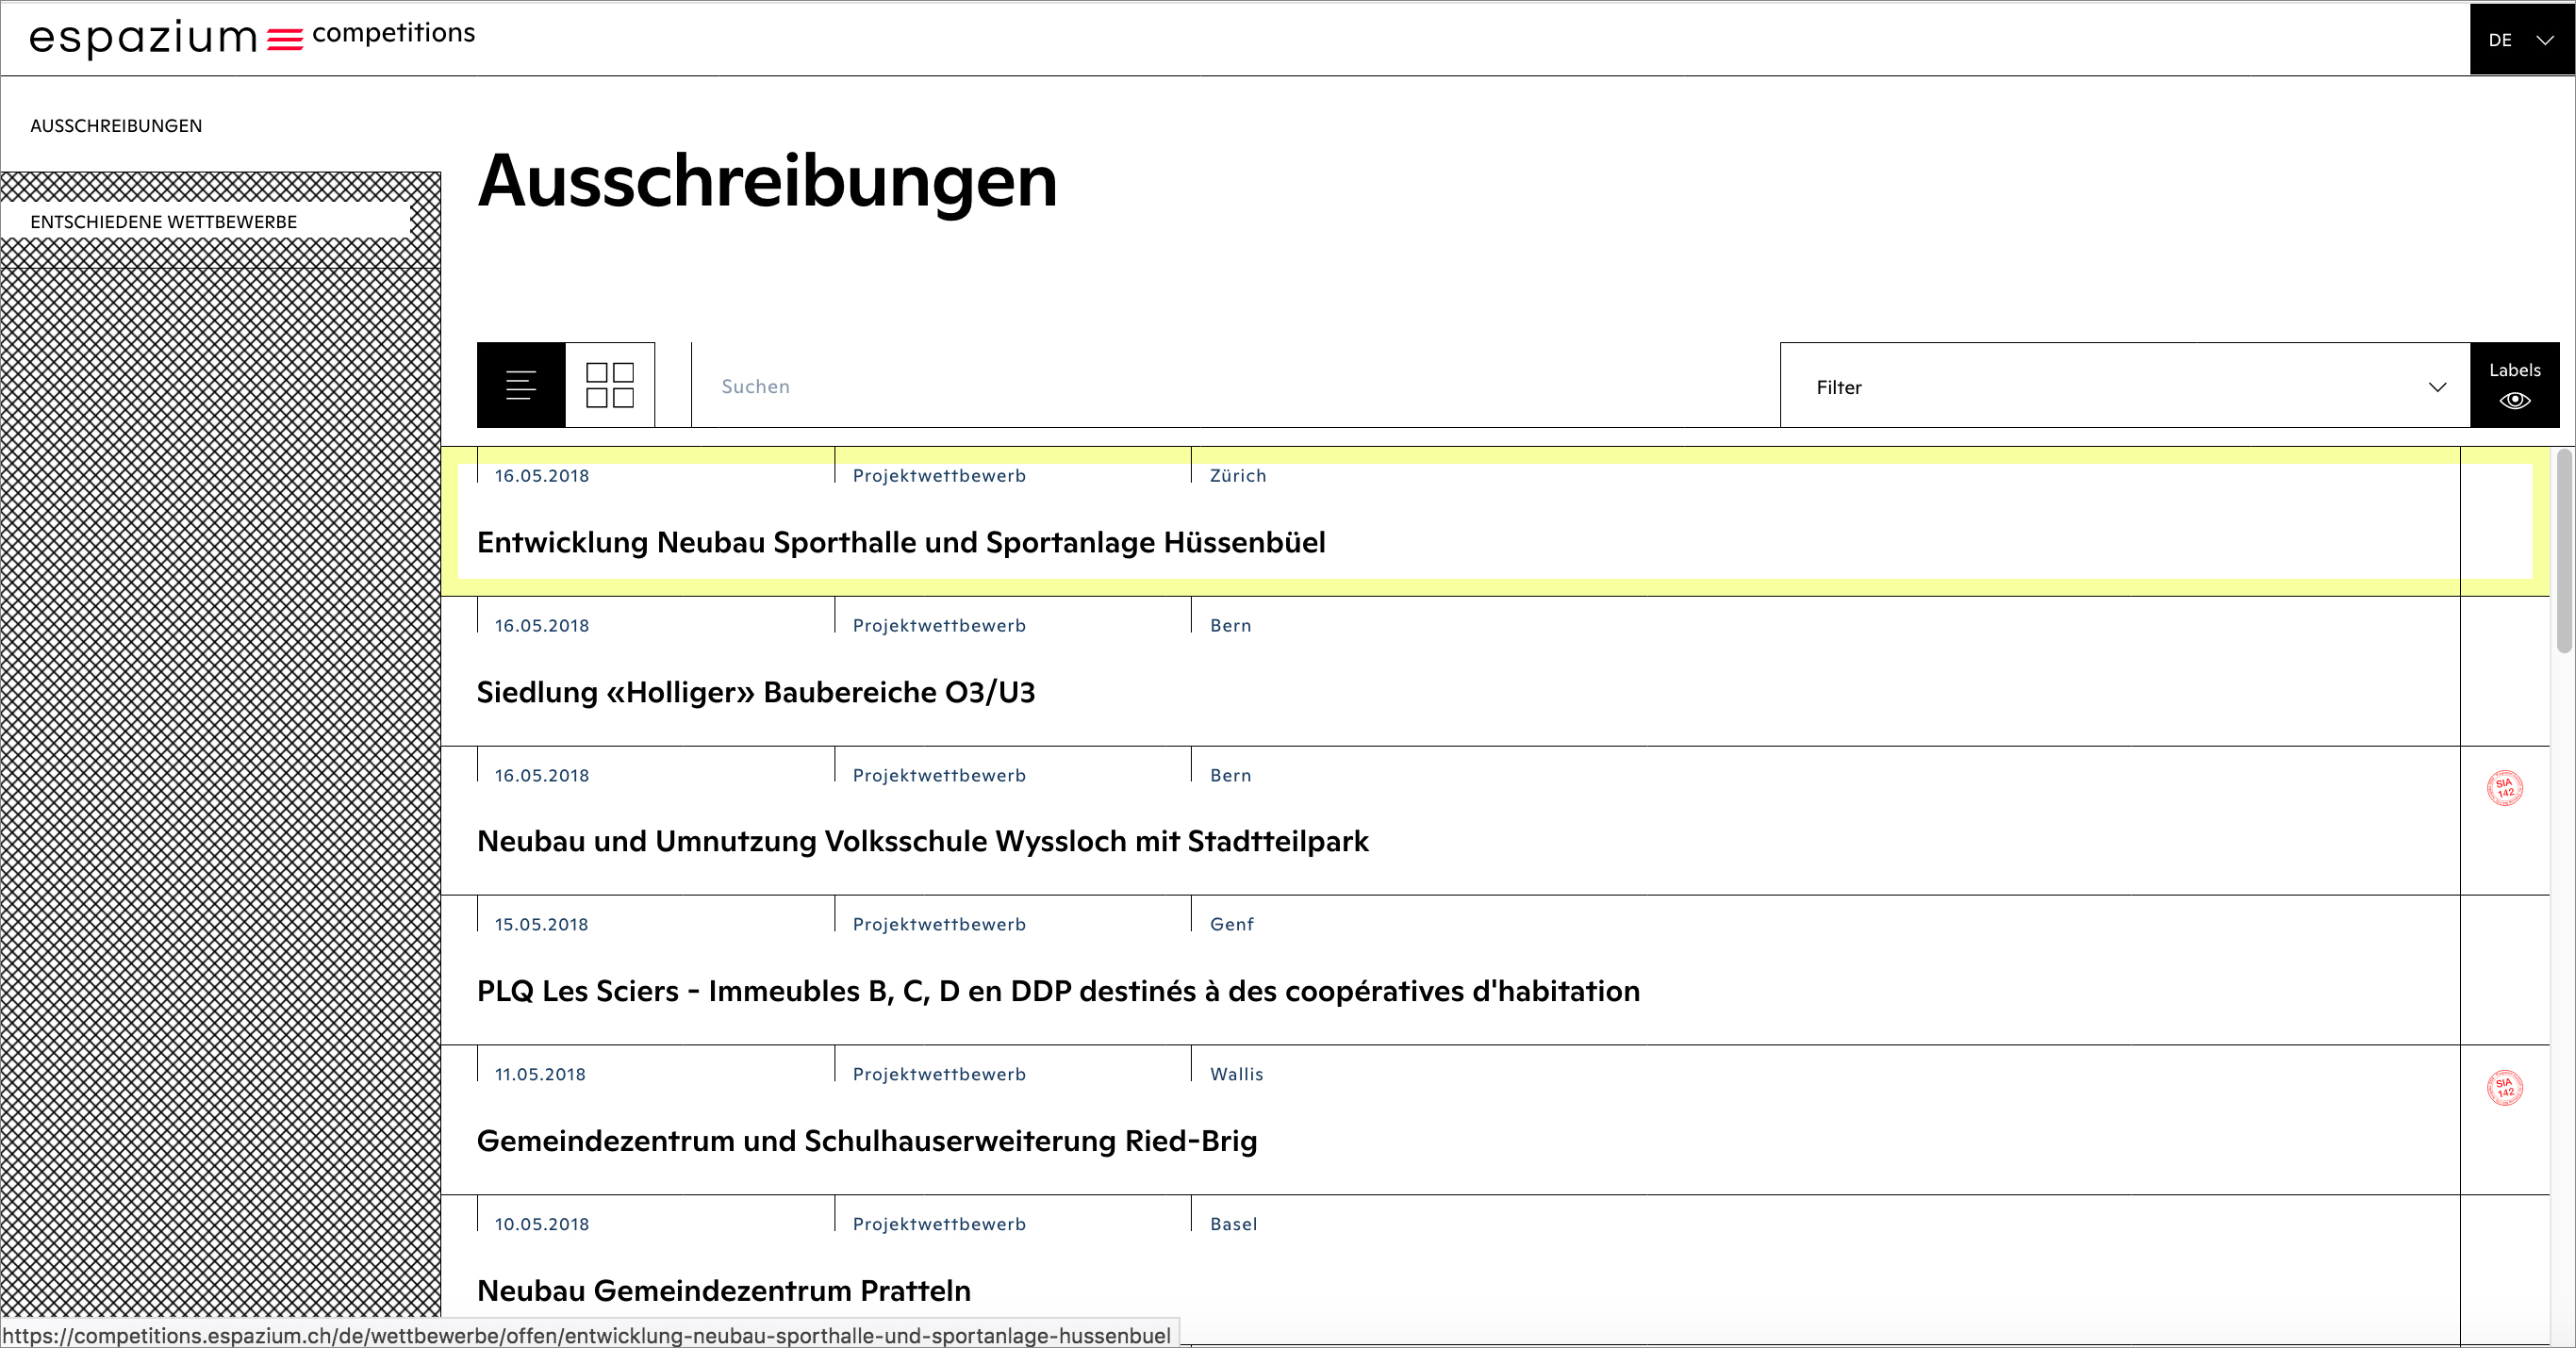This screenshot has height=1348, width=2576.
Task: Click the Filter dropdown chevron arrow
Action: 2437,387
